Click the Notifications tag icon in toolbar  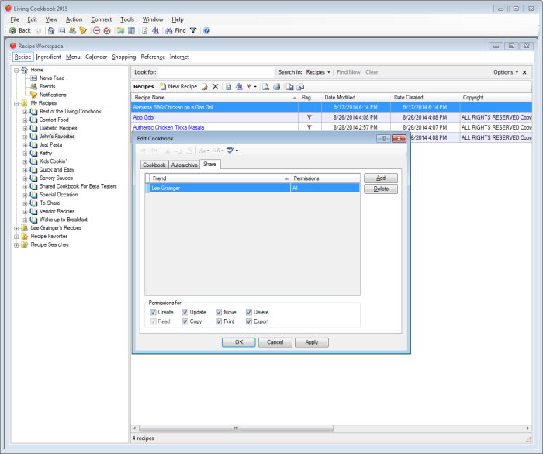pyautogui.click(x=83, y=30)
